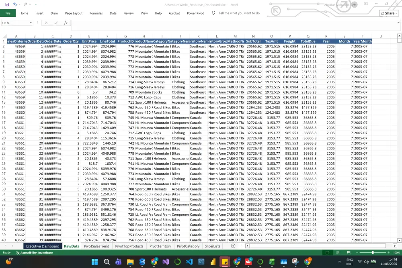Open the File menu
This screenshot has height=268, width=402.
click(x=8, y=13)
